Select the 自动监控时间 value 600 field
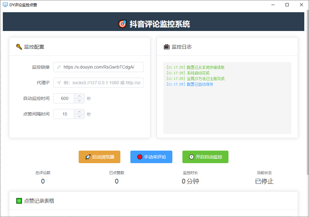 coord(65,98)
